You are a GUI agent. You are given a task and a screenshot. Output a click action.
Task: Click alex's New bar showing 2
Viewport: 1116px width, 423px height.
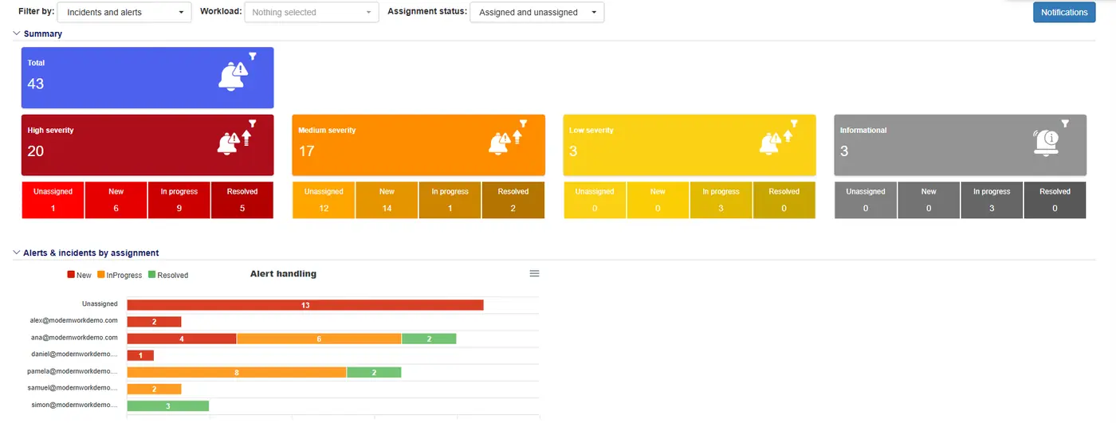click(155, 322)
